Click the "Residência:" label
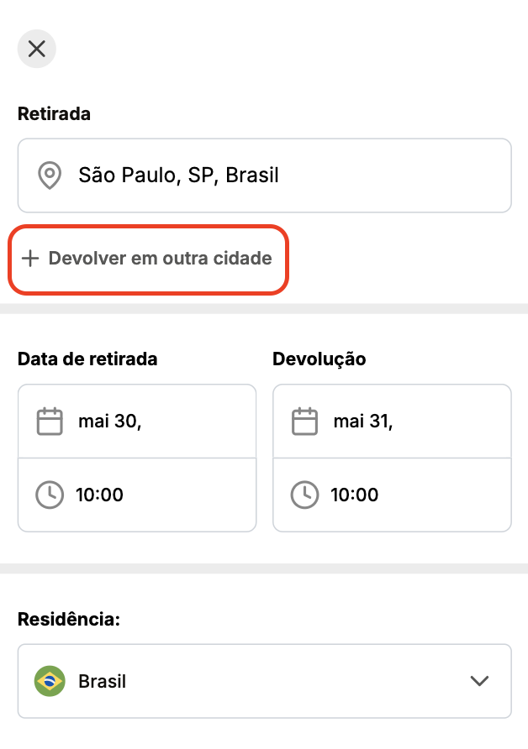528x749 pixels. tap(69, 620)
